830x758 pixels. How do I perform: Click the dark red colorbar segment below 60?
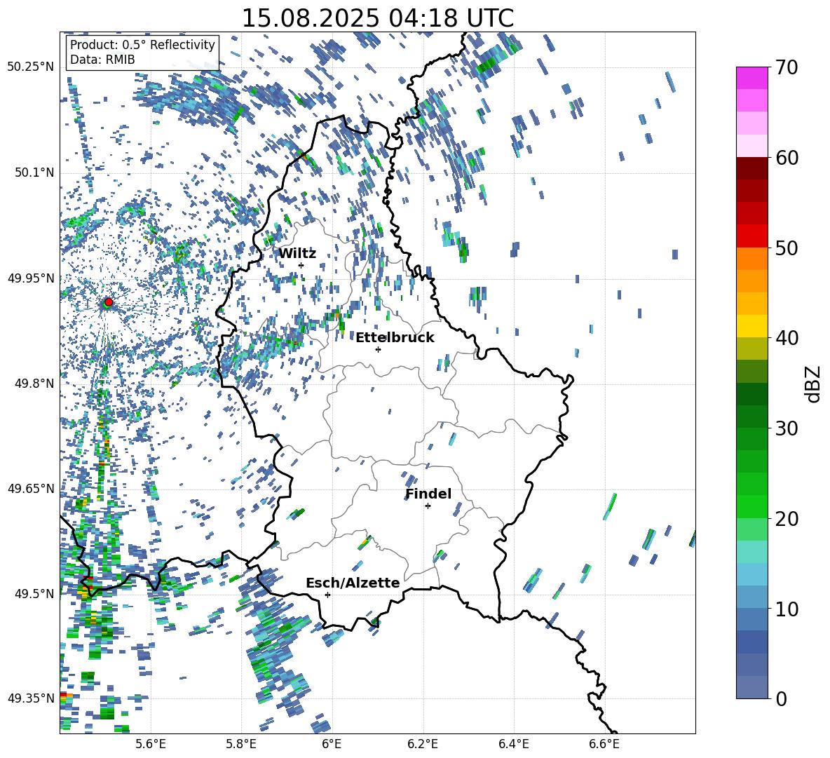tap(752, 168)
